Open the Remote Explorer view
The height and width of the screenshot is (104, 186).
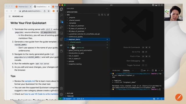[61, 33]
